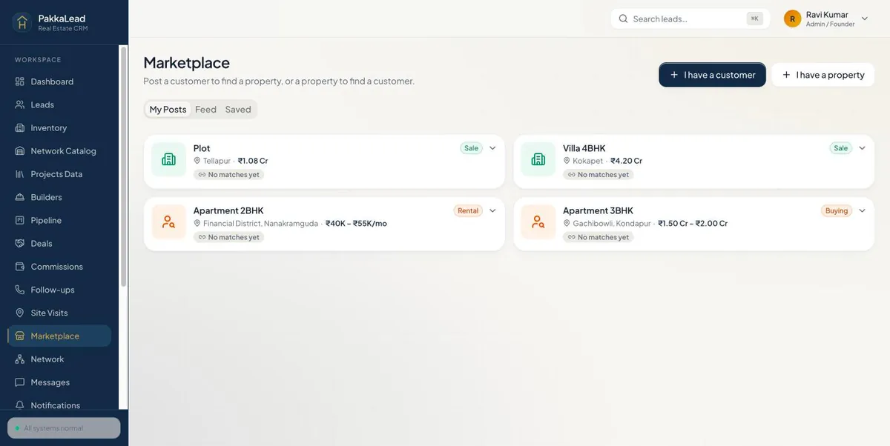The height and width of the screenshot is (446, 890).
Task: Click the ⌘K shortcut badge in search
Action: click(754, 19)
